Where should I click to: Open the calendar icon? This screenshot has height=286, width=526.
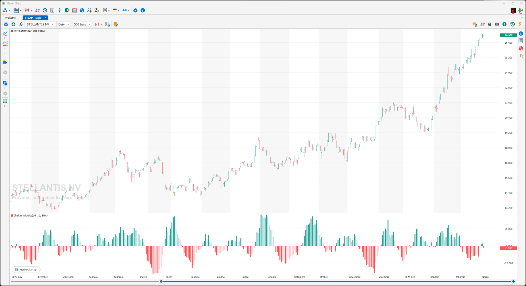(x=74, y=10)
